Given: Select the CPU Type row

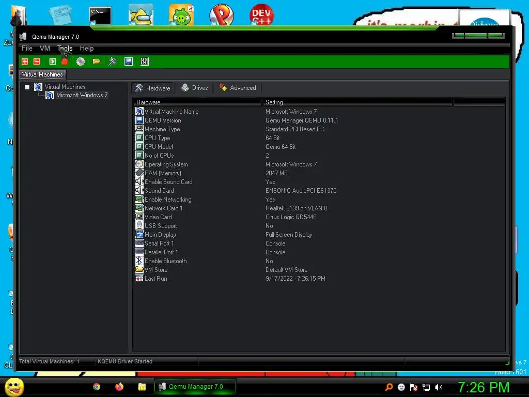Looking at the screenshot, I should coord(319,138).
